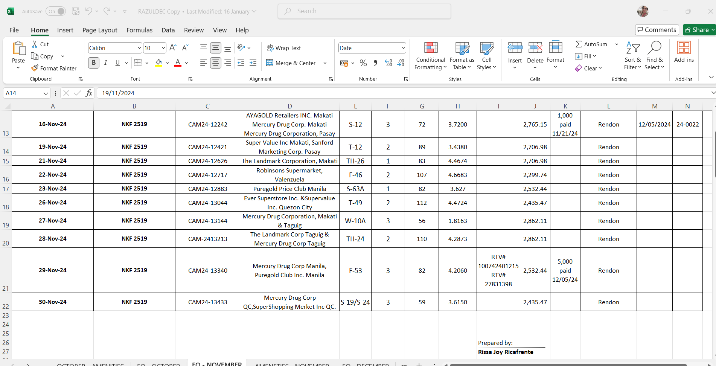
Task: Switch to the Formulas tab
Action: 139,30
